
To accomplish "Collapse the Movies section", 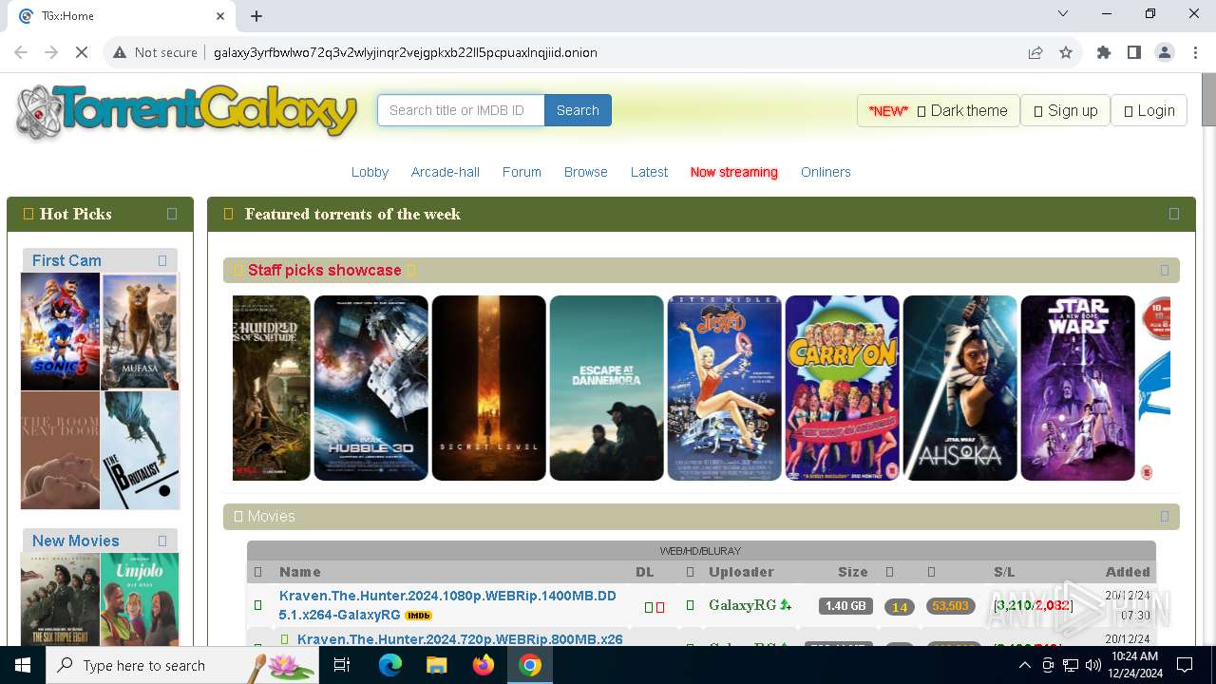I will 1165,516.
